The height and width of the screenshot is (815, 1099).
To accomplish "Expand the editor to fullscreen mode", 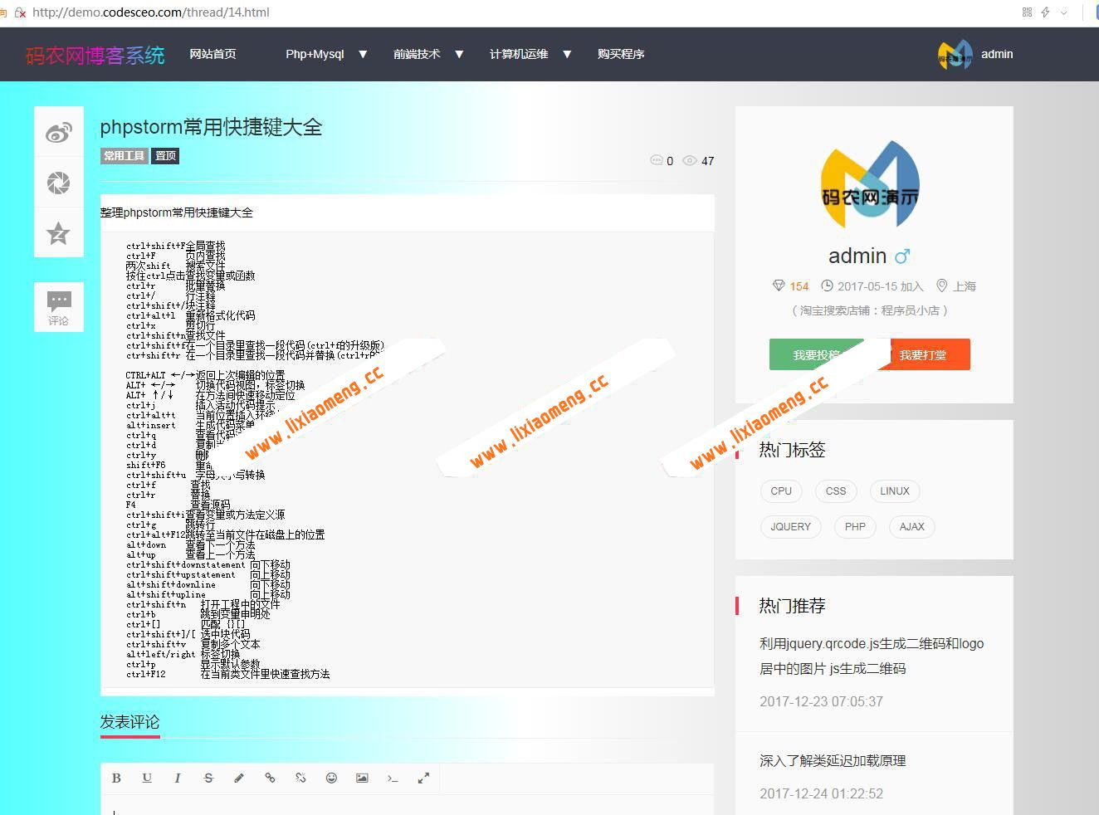I will pos(423,778).
